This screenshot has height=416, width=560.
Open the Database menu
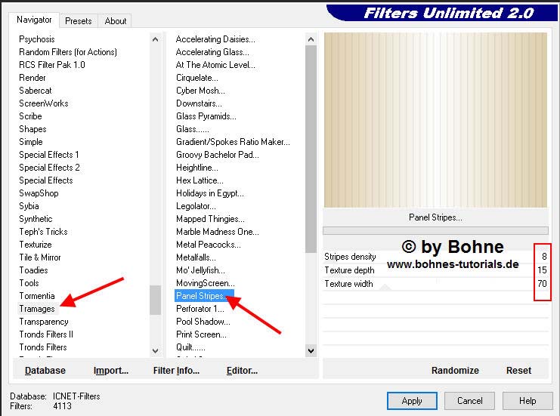pos(45,371)
